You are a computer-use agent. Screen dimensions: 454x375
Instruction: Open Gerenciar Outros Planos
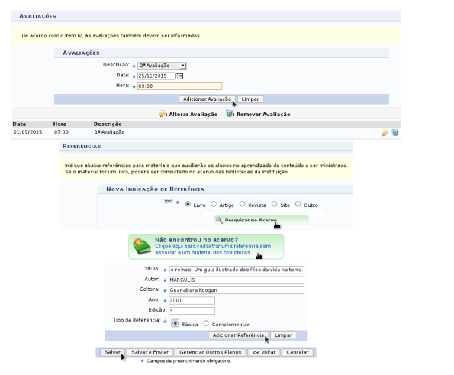211,352
